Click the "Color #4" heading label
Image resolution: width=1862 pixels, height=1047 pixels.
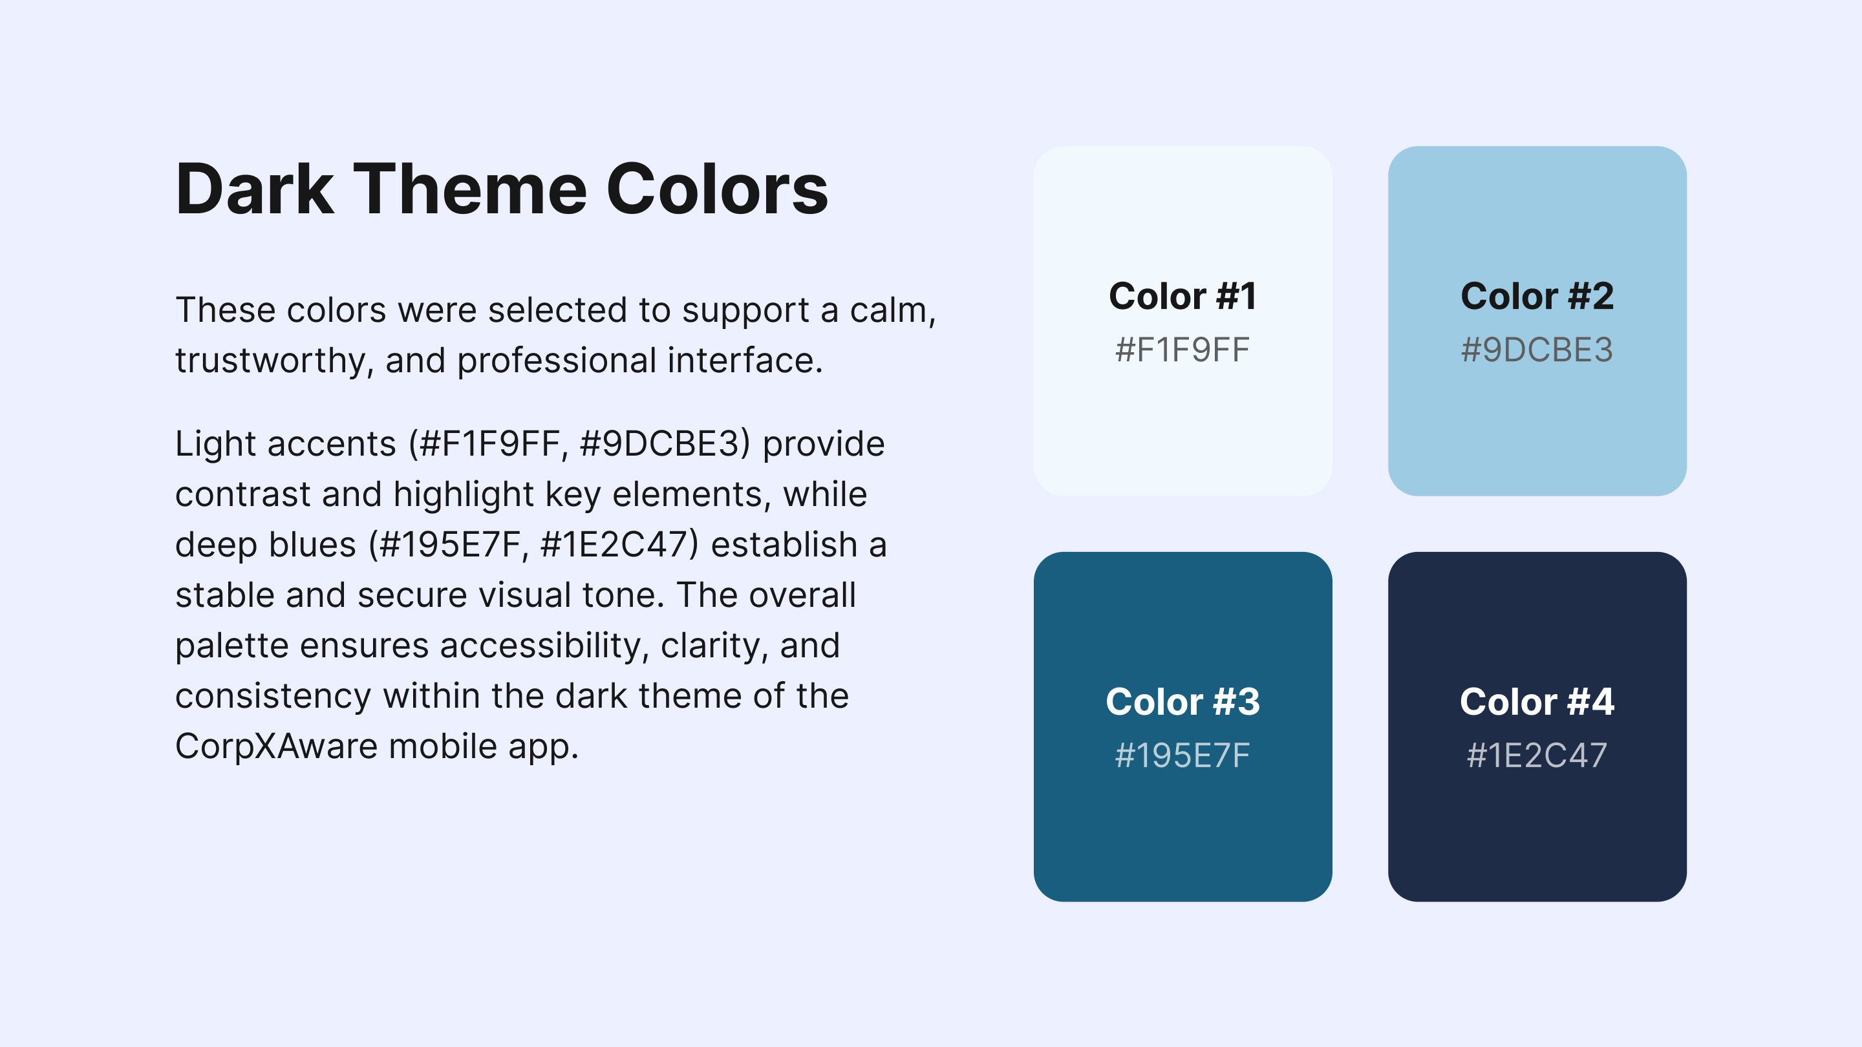1537,702
